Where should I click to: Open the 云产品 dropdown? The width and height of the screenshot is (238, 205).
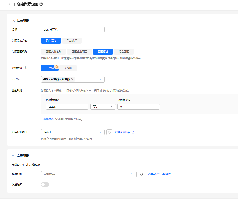pyautogui.click(x=100, y=79)
